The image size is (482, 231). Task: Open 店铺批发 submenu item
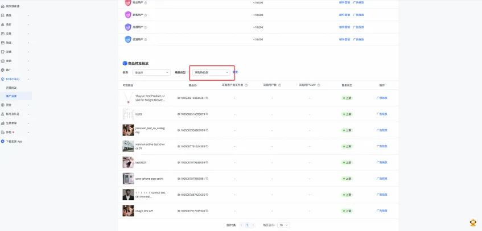pos(11,88)
